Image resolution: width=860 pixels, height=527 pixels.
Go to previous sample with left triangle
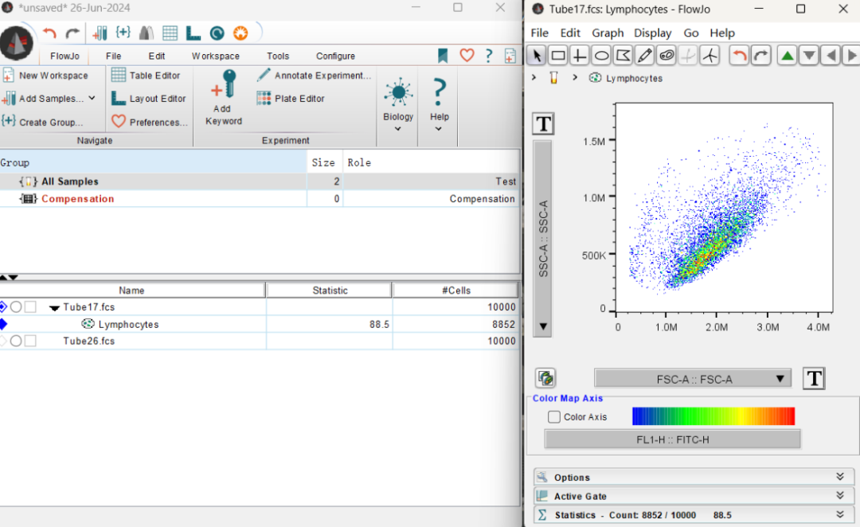(831, 56)
